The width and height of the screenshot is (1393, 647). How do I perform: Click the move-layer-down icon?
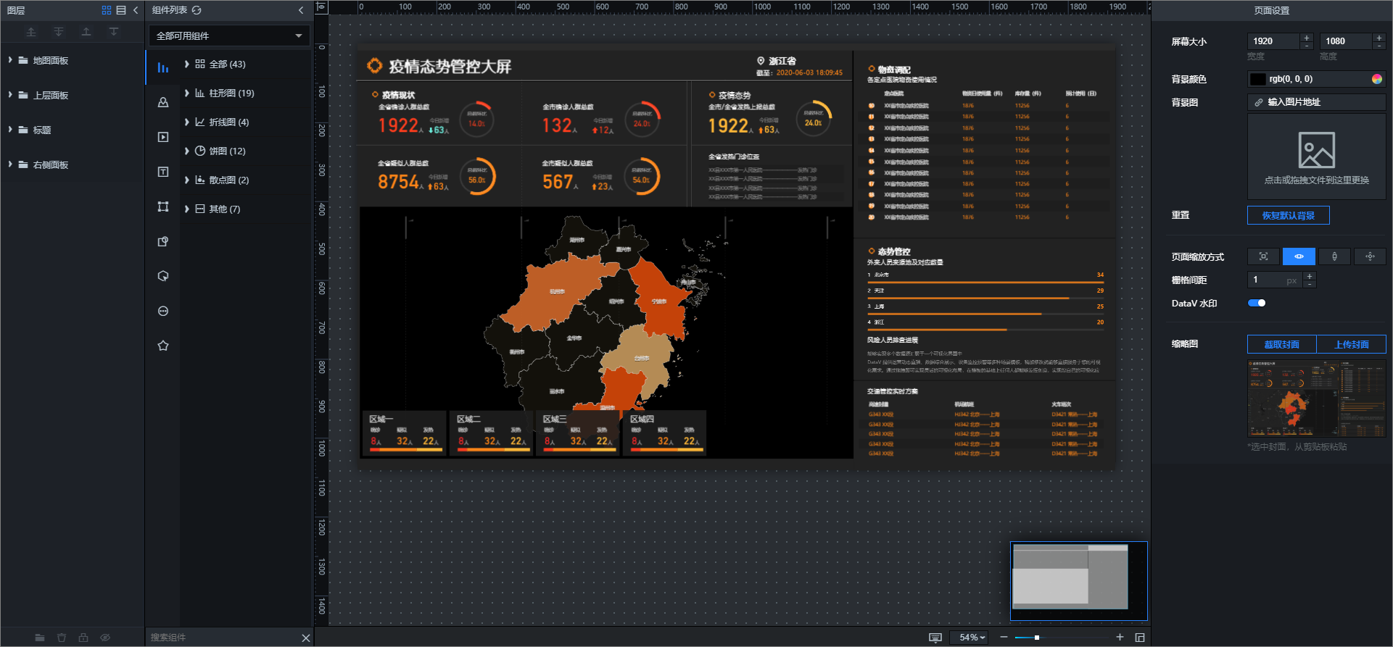click(x=114, y=32)
